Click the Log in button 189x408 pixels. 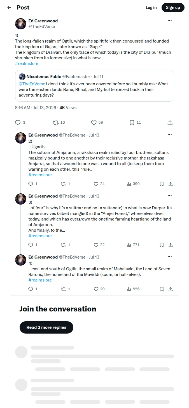click(151, 8)
